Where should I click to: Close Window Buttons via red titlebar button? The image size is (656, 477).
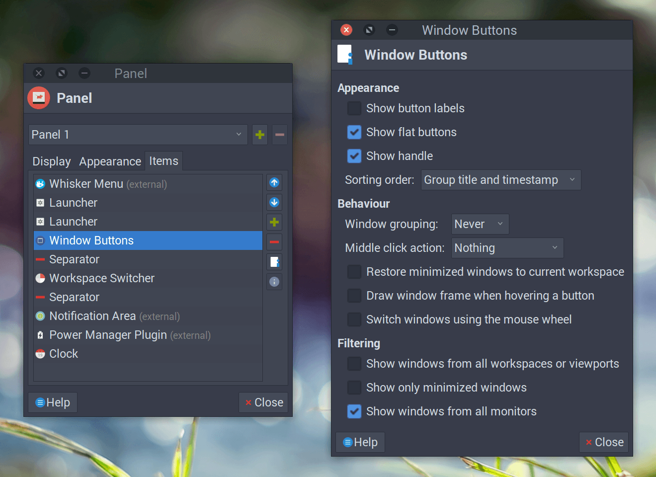tap(346, 30)
